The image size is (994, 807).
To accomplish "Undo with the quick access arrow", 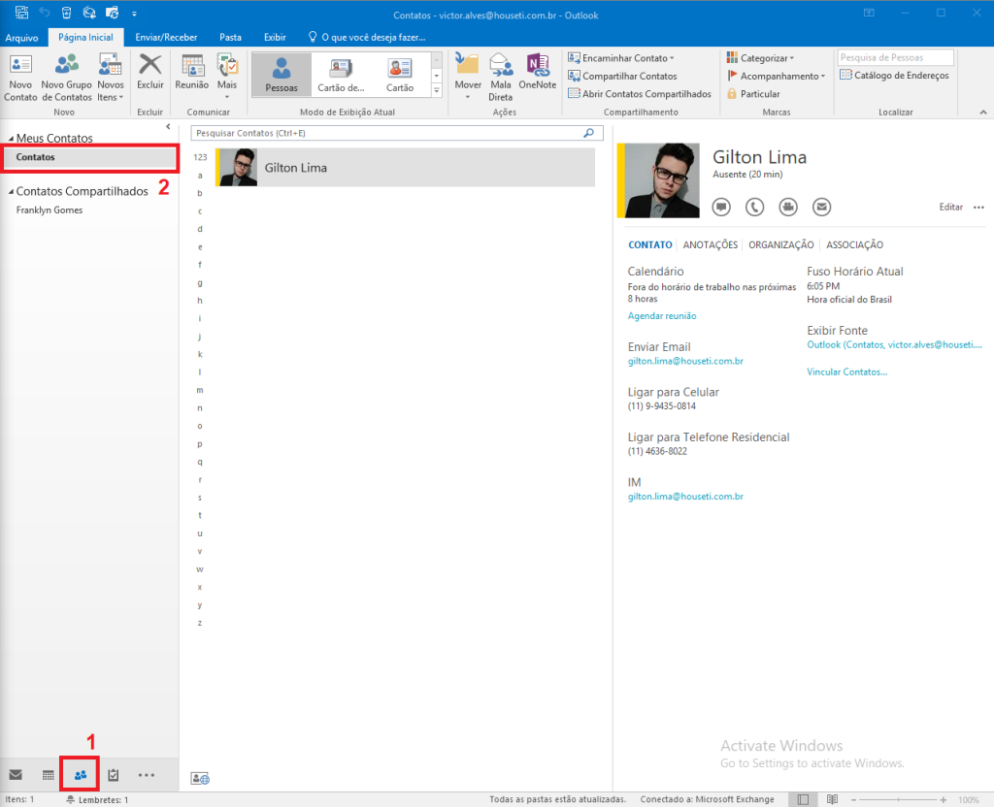I will point(45,13).
